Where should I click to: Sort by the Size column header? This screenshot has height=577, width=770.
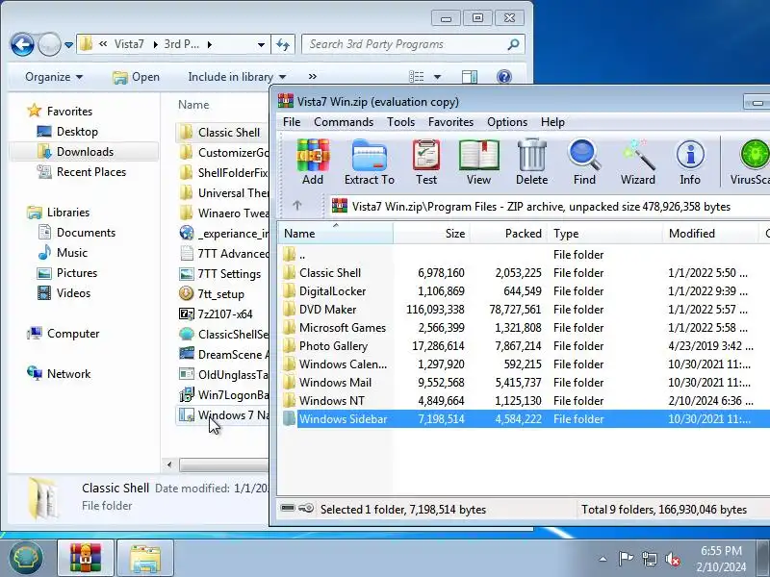431,233
